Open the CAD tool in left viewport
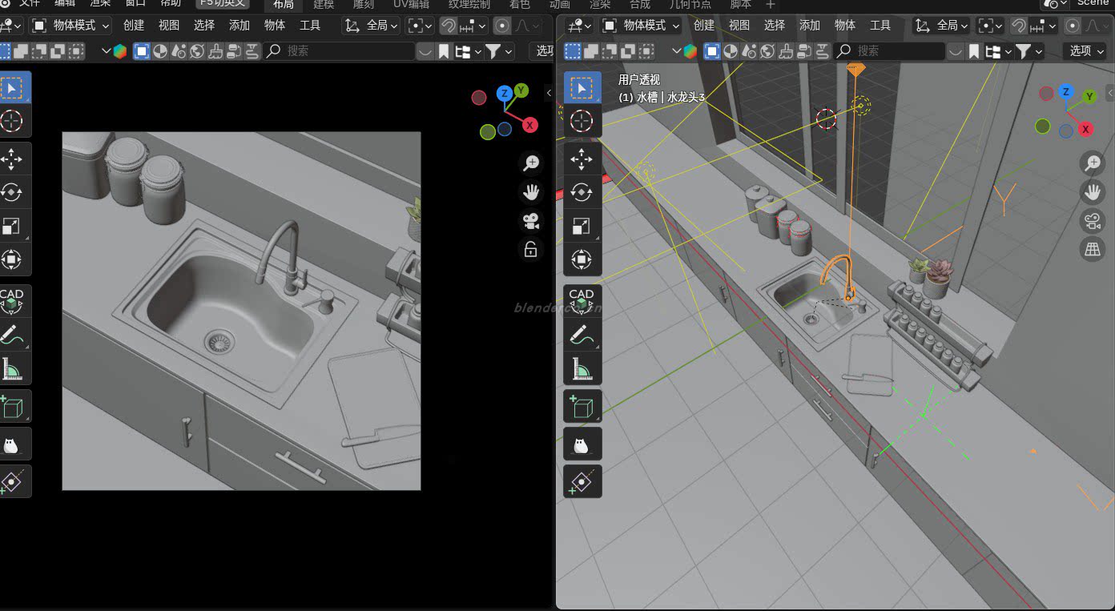This screenshot has height=611, width=1115. (13, 300)
